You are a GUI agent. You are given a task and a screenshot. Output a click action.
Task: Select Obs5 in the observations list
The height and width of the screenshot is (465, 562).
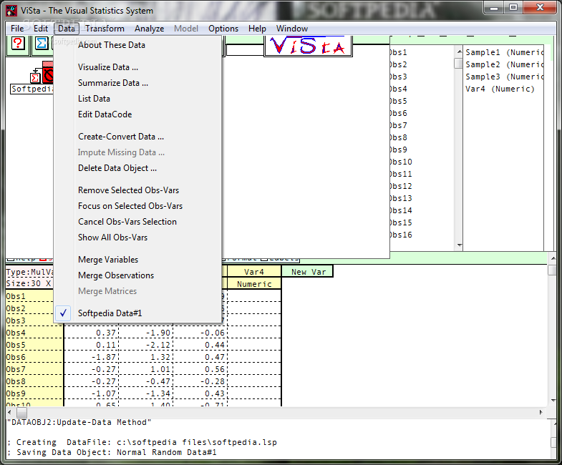(x=399, y=102)
